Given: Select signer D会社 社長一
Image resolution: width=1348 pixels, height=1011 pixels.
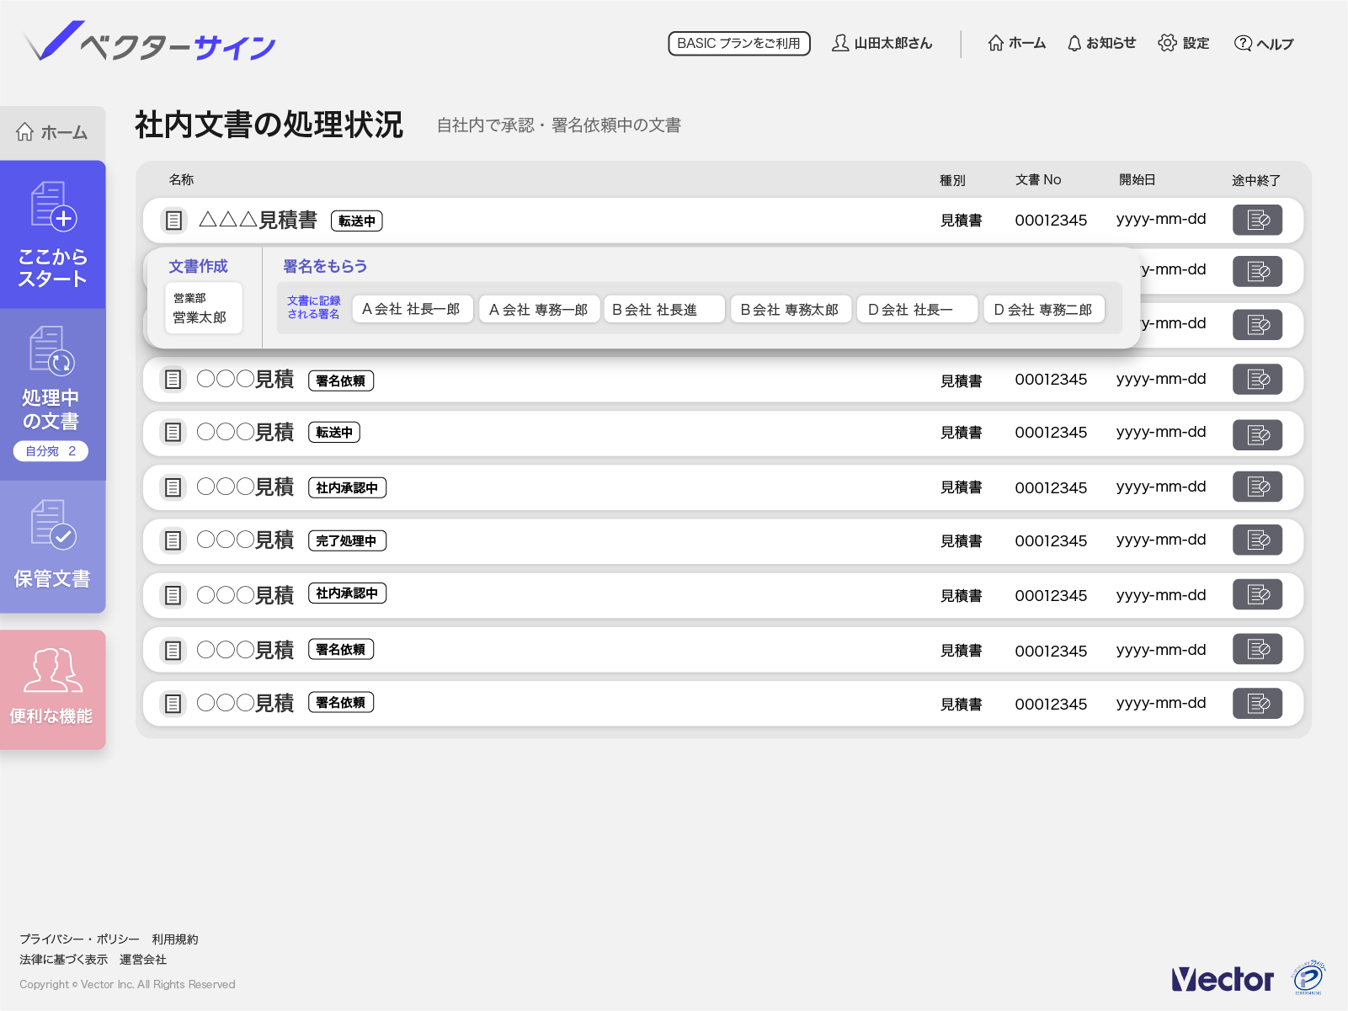Looking at the screenshot, I should pos(918,309).
